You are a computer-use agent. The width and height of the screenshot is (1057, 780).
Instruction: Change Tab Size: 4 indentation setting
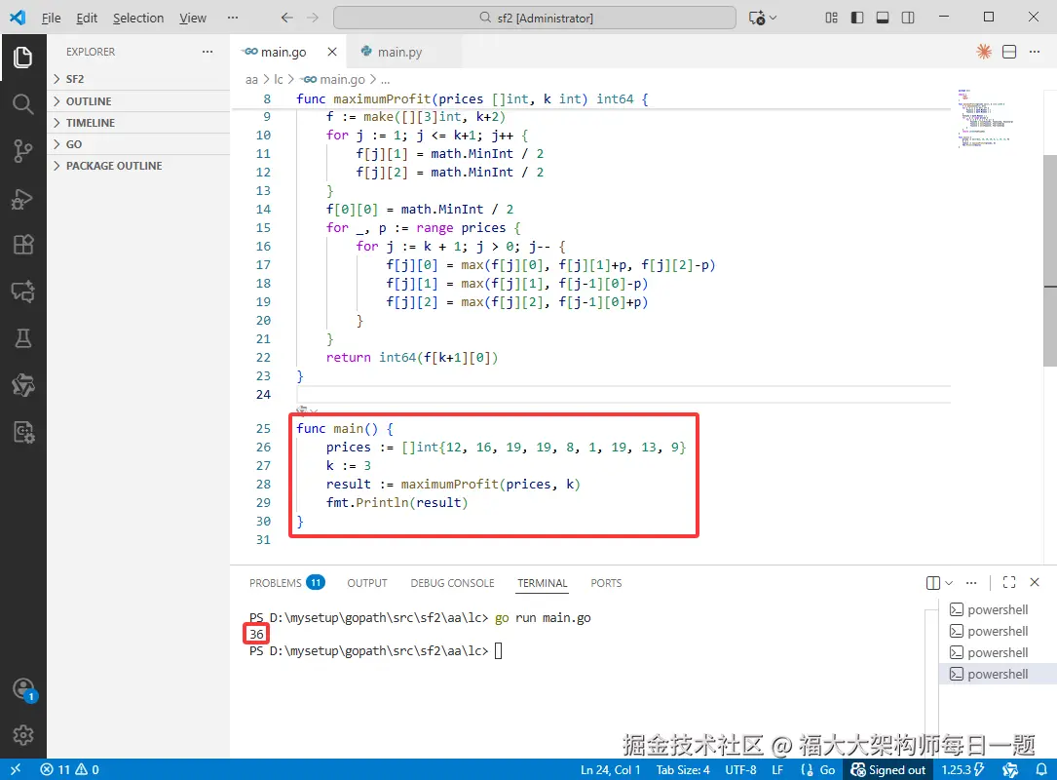683,770
